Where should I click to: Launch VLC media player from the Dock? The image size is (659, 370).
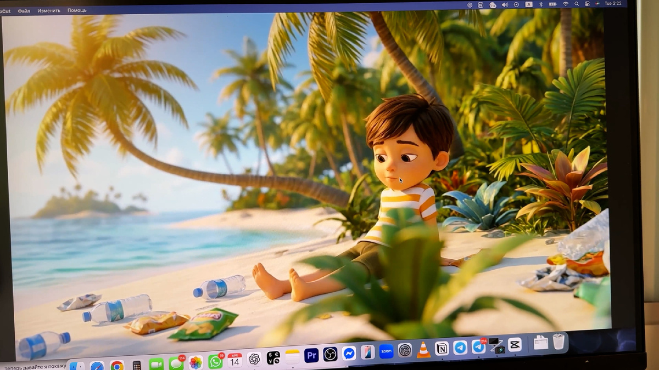pos(423,349)
